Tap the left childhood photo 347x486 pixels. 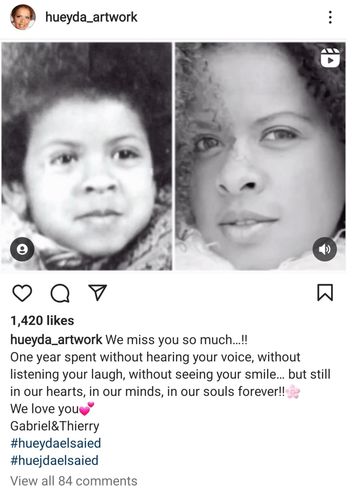[87, 156]
